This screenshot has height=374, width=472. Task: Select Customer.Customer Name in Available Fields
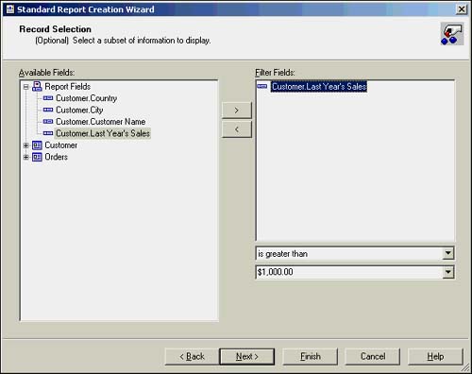coord(101,122)
